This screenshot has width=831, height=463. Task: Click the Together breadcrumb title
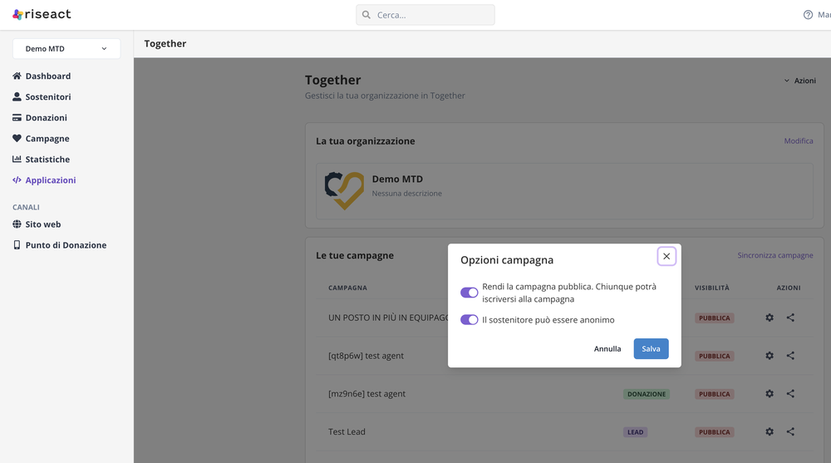pyautogui.click(x=165, y=43)
